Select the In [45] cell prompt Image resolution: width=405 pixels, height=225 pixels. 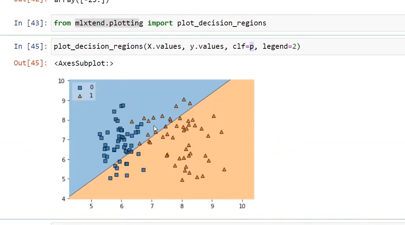coord(30,46)
